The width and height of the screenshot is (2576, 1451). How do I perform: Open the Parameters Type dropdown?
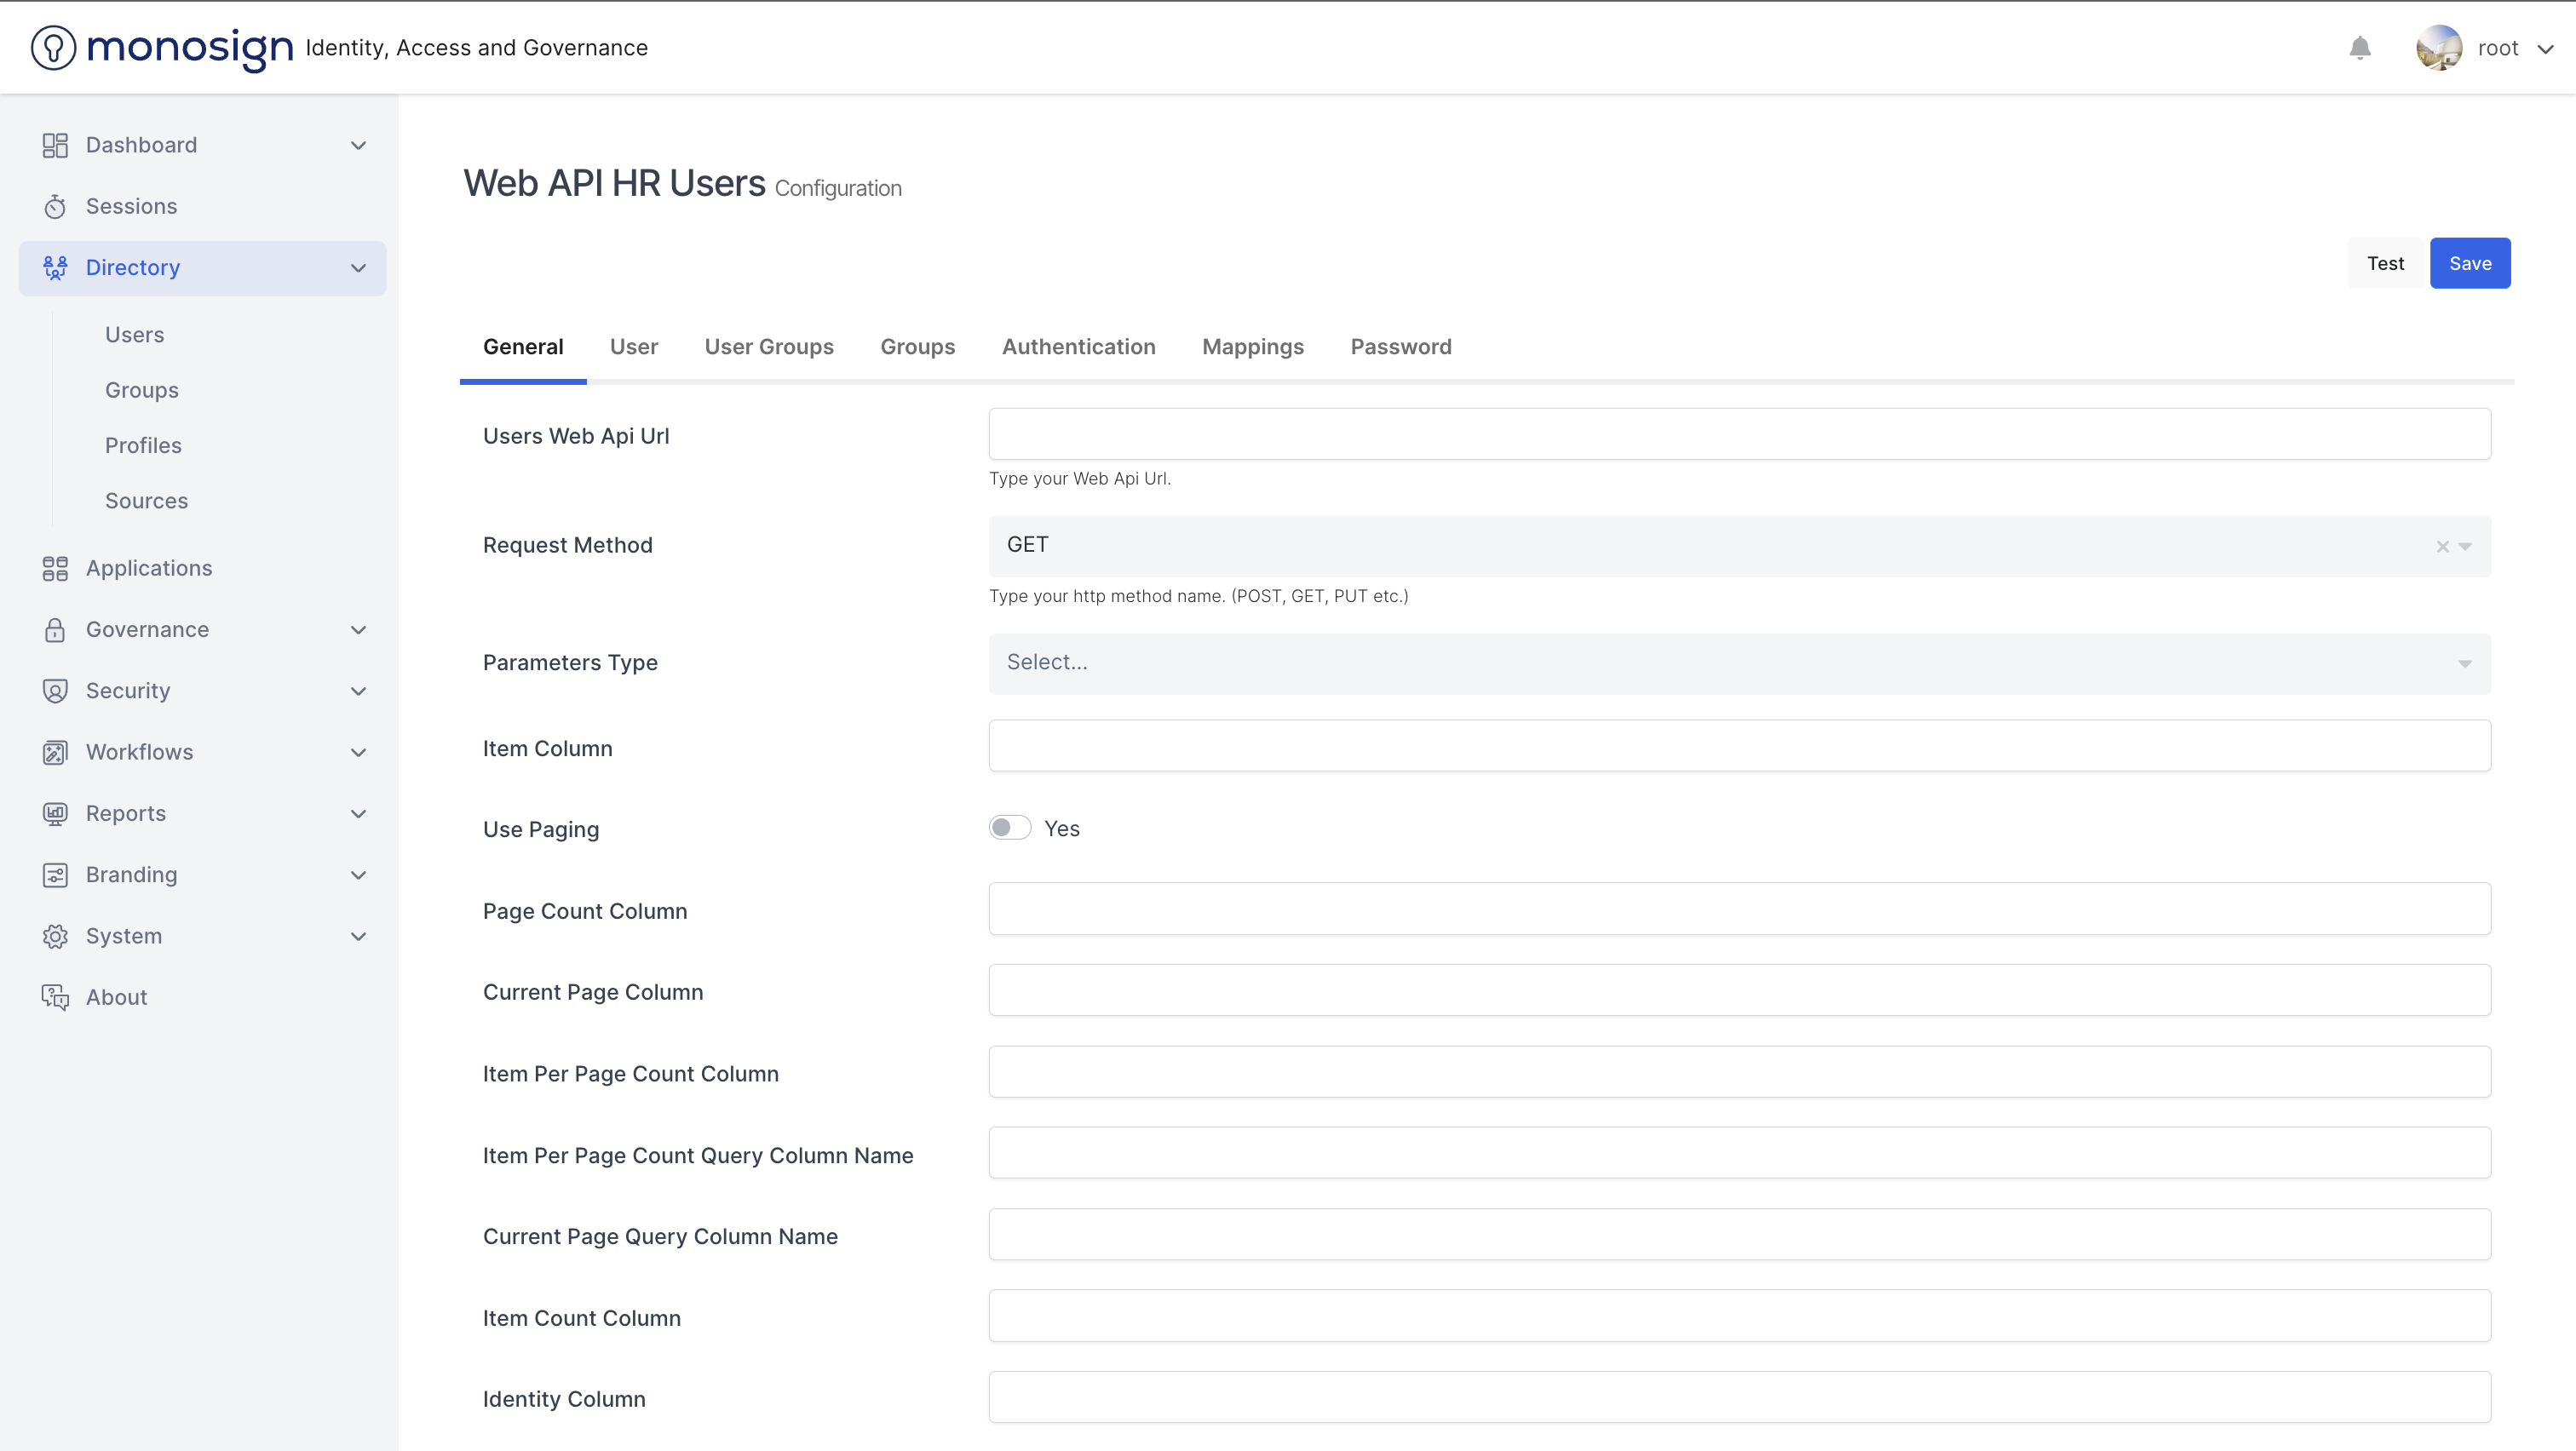[x=1739, y=663]
